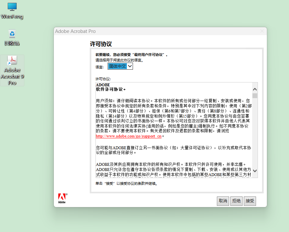This screenshot has height=232, width=289.
Task: Click the 请选择用于阅读此协议的语言 text
Action: [120, 60]
